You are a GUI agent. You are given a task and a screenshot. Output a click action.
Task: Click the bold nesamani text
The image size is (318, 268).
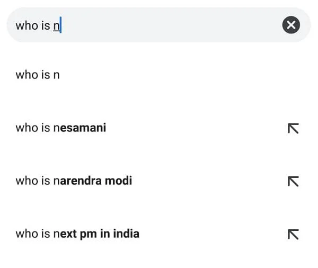pos(82,128)
